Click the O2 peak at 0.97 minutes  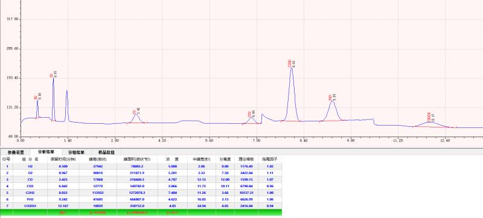53,79
